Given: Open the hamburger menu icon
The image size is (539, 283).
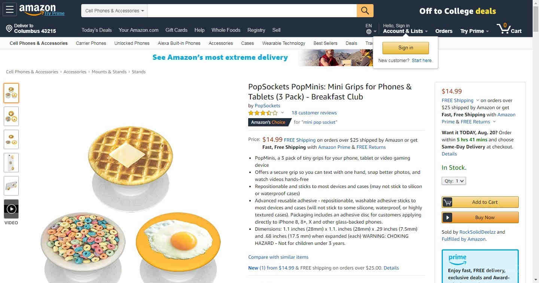Looking at the screenshot, I should point(9,10).
